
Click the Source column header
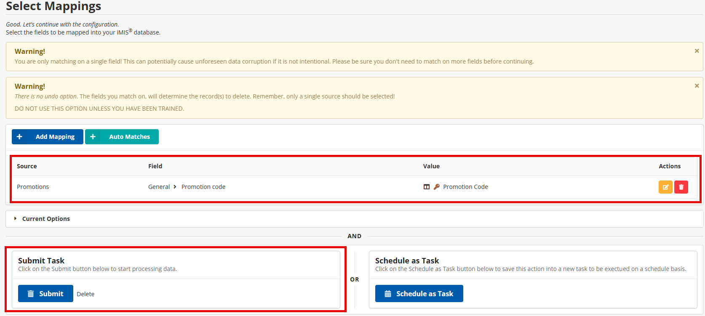[27, 166]
